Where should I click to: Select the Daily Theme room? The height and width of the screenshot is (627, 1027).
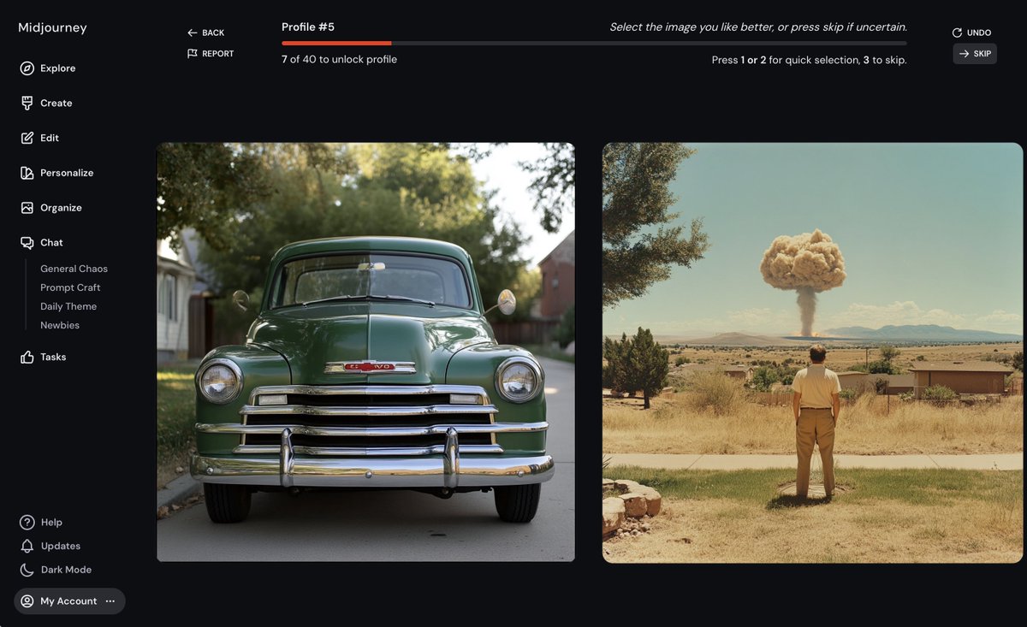(68, 306)
